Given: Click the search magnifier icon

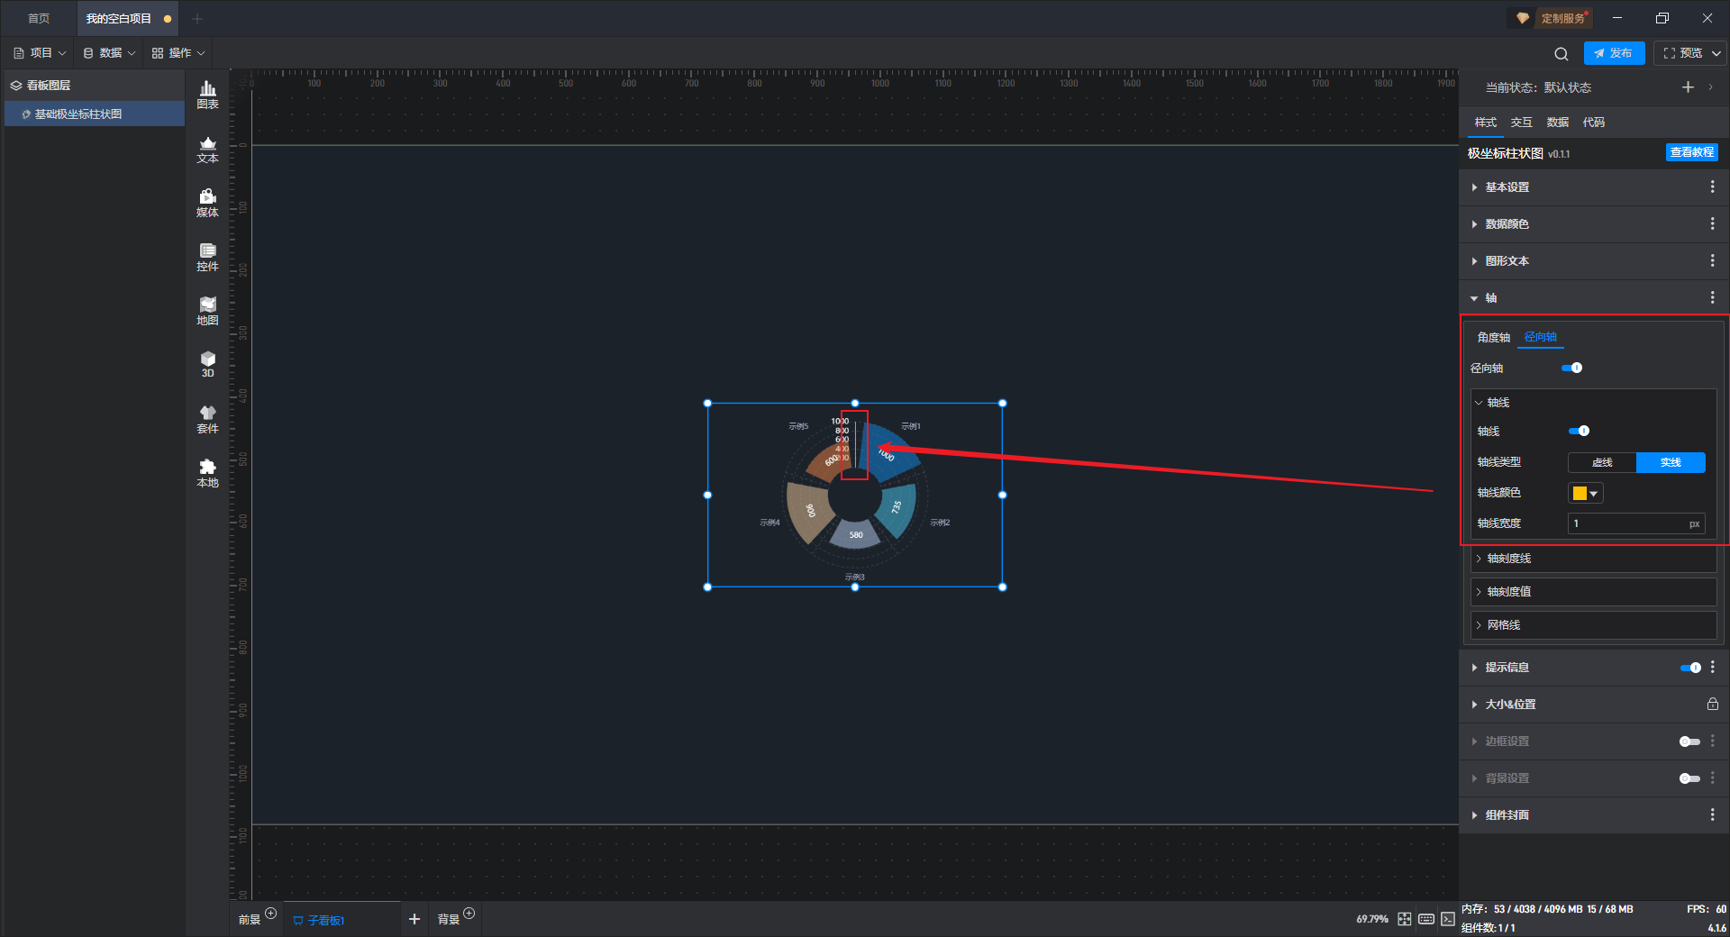Looking at the screenshot, I should (x=1562, y=53).
